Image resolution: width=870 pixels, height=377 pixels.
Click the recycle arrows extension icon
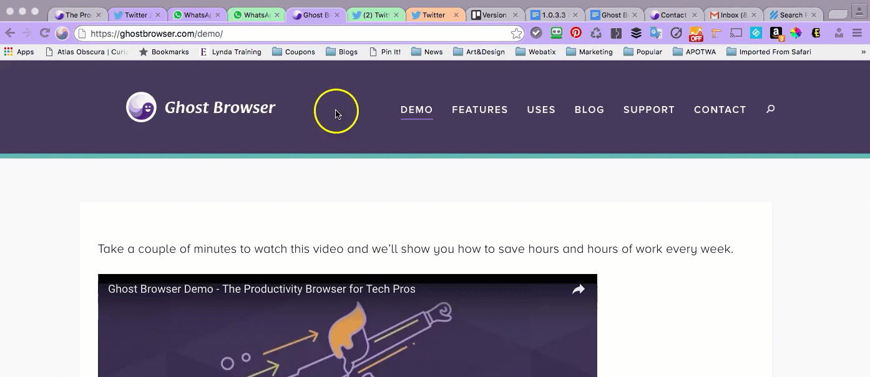pyautogui.click(x=596, y=33)
